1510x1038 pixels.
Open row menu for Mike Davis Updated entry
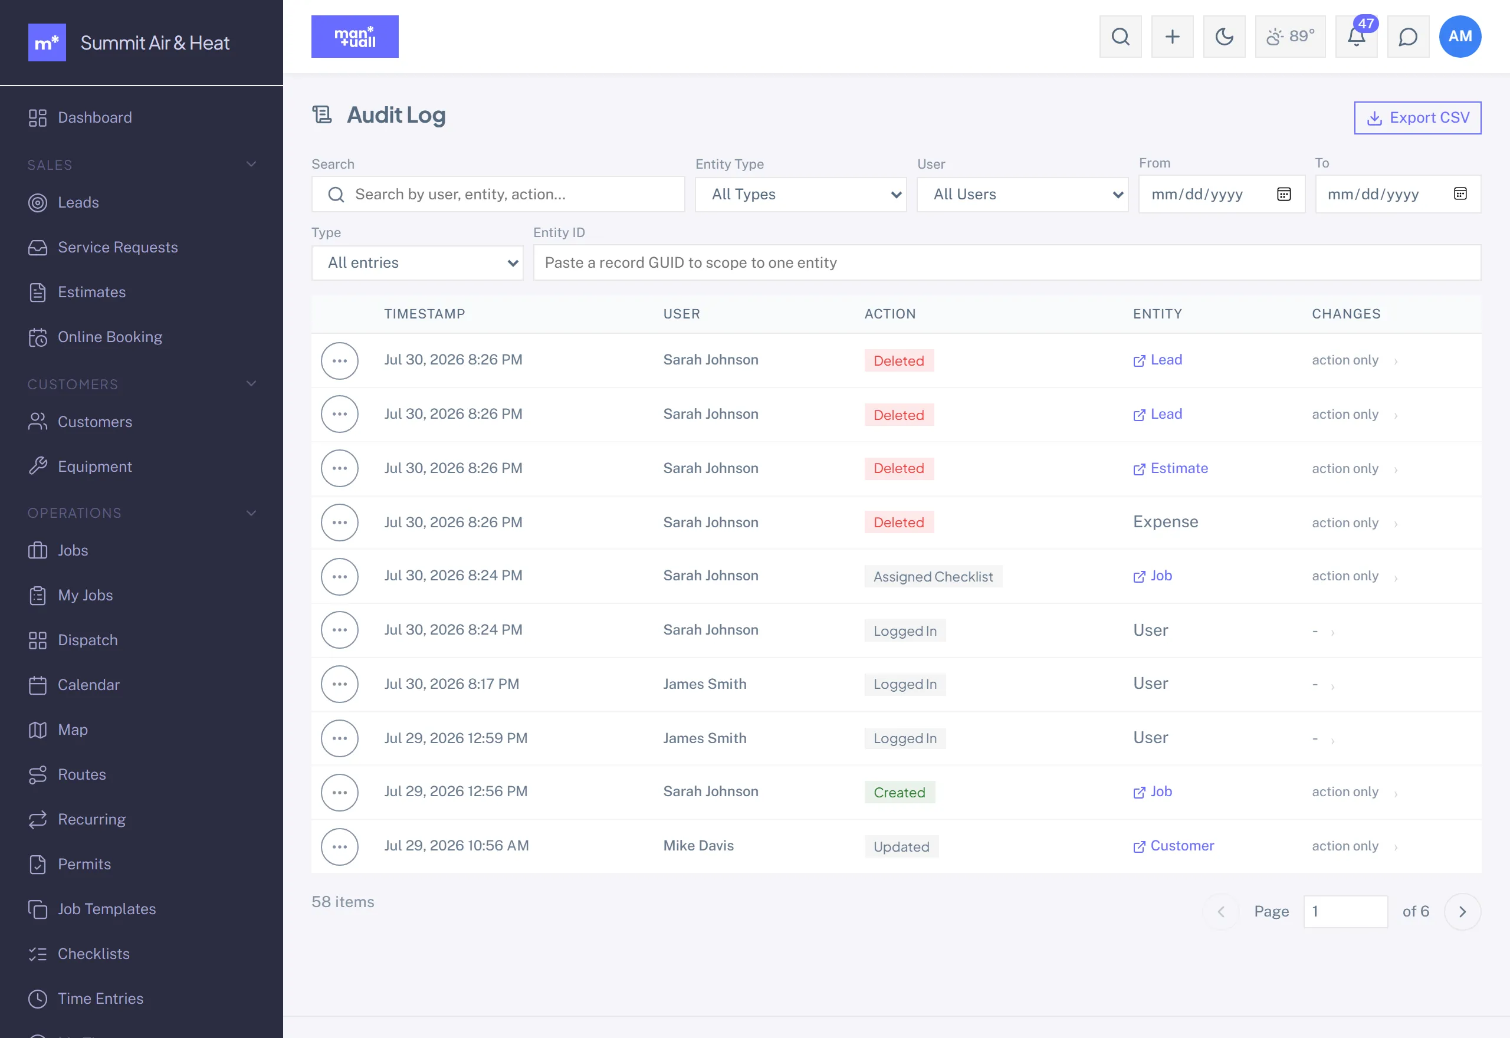[340, 846]
